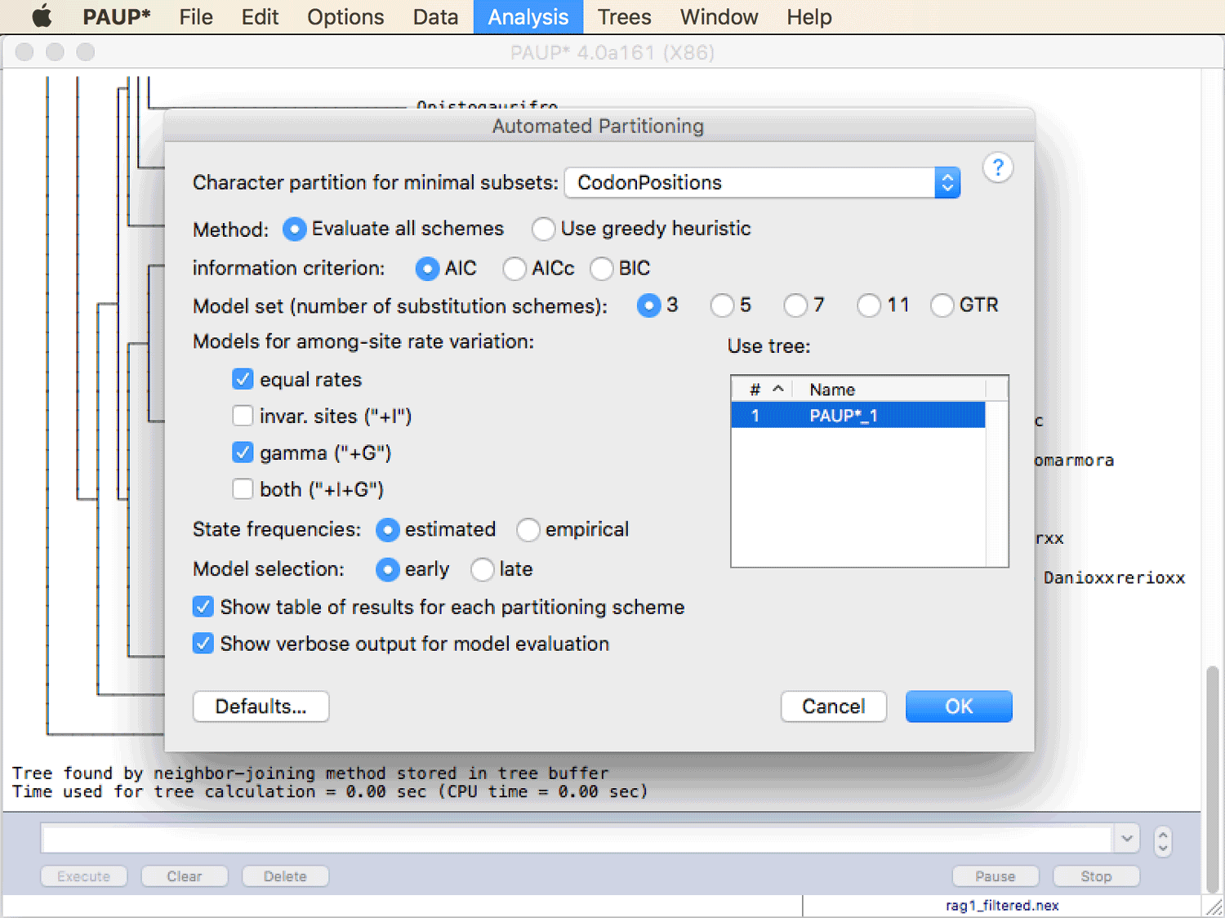
Task: Select the PAUP*_1 tree row
Action: (858, 416)
